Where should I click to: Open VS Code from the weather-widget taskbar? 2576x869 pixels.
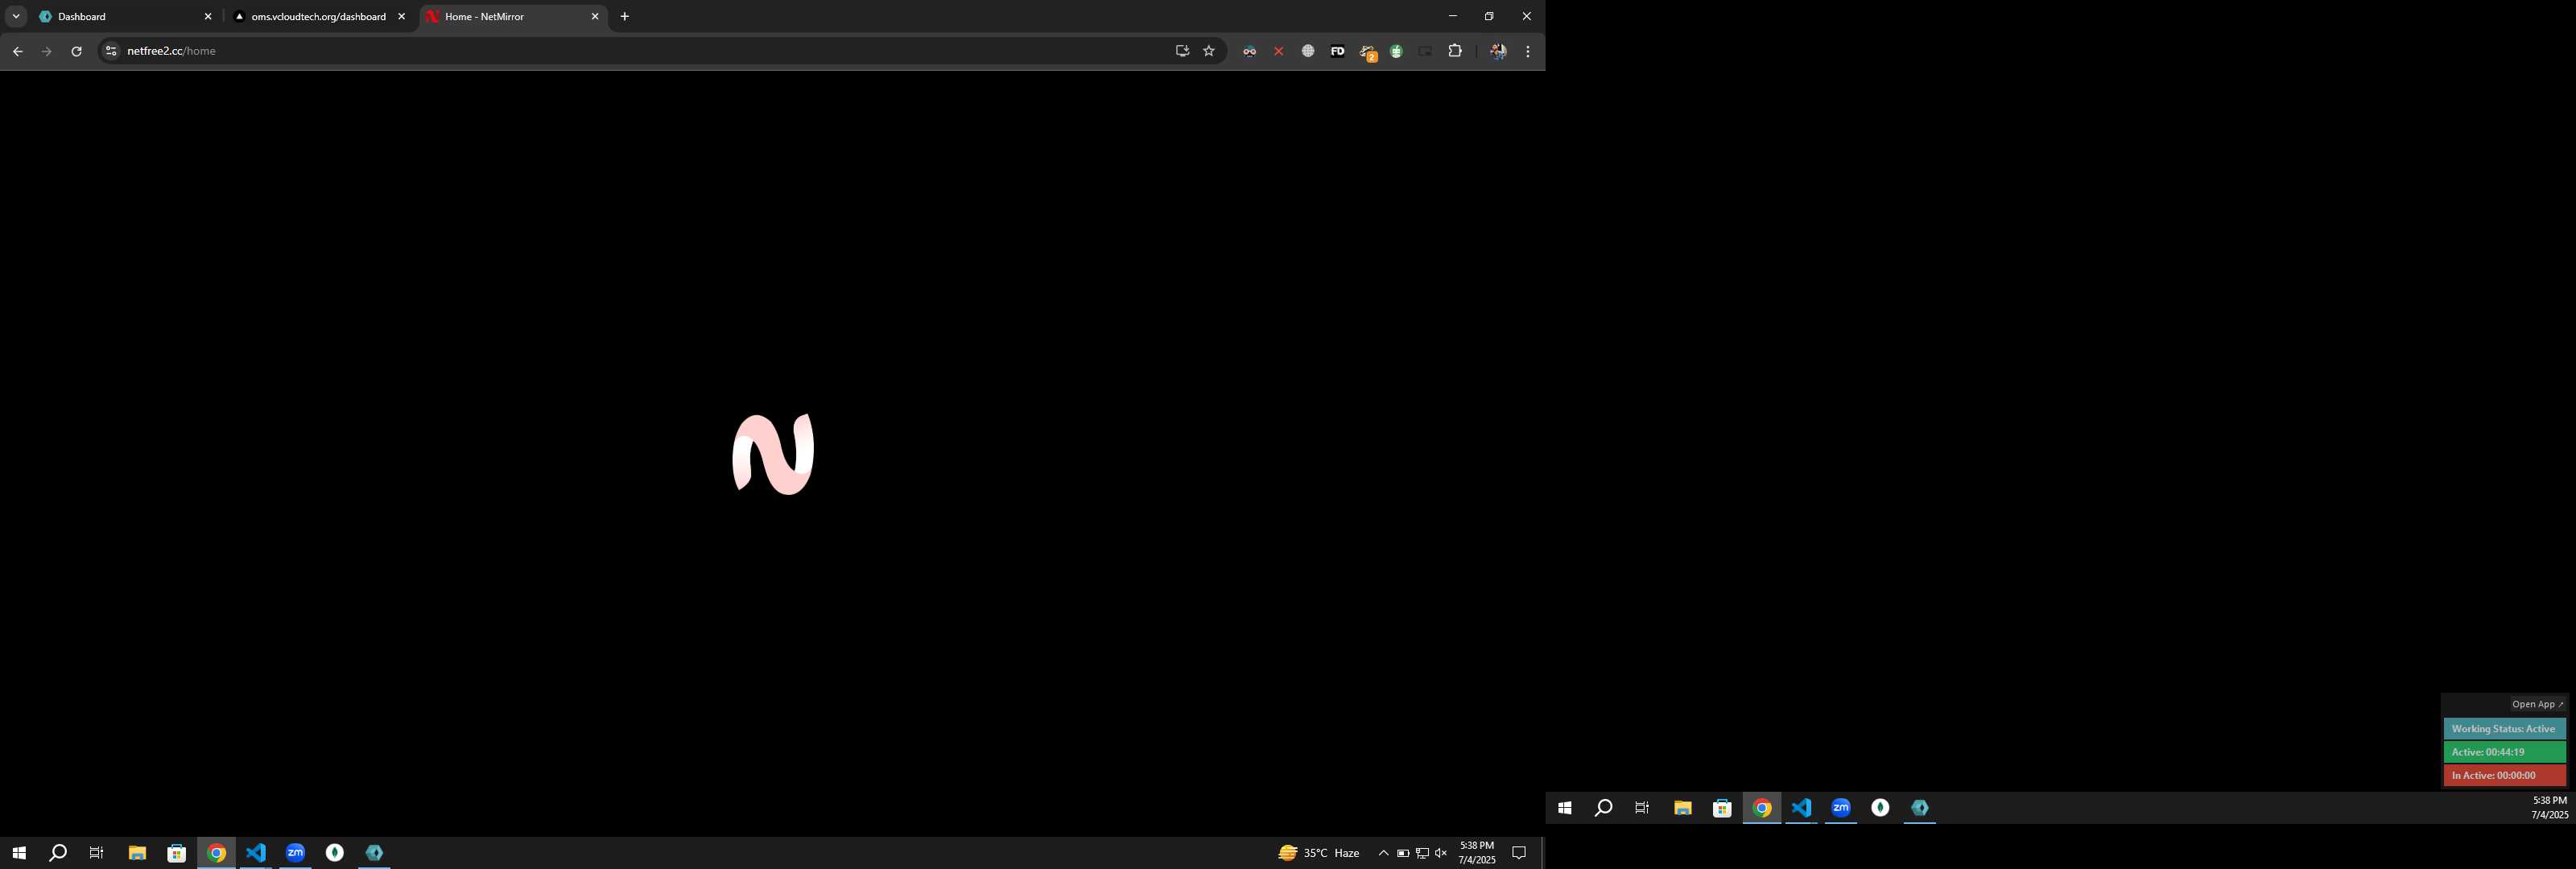click(256, 853)
